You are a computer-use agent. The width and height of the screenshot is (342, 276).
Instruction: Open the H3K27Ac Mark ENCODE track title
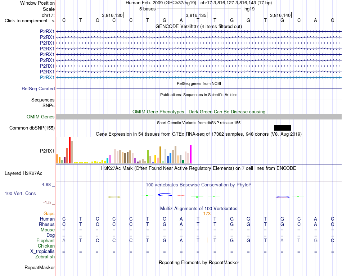pos(198,168)
